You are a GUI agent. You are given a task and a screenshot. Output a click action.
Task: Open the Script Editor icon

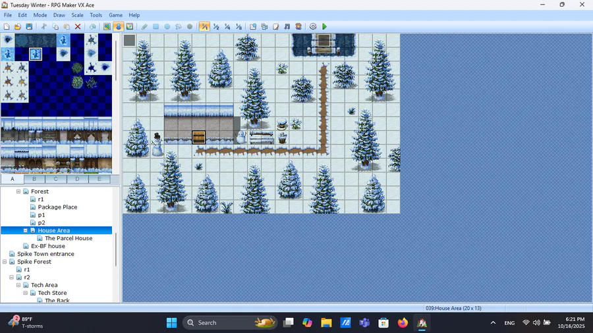tap(275, 26)
